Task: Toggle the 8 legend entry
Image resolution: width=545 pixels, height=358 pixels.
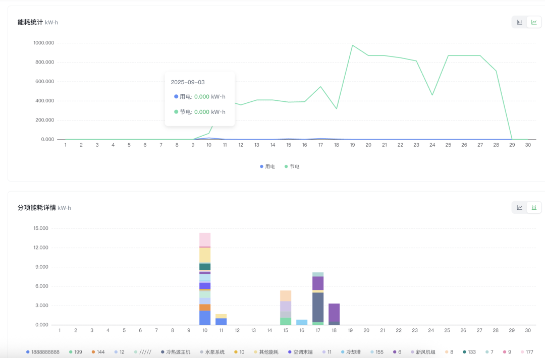Action: 449,352
